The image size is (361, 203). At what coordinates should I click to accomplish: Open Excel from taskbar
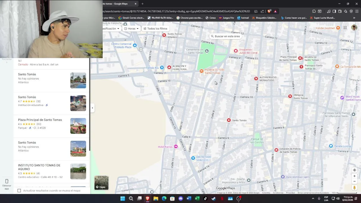(x=197, y=198)
